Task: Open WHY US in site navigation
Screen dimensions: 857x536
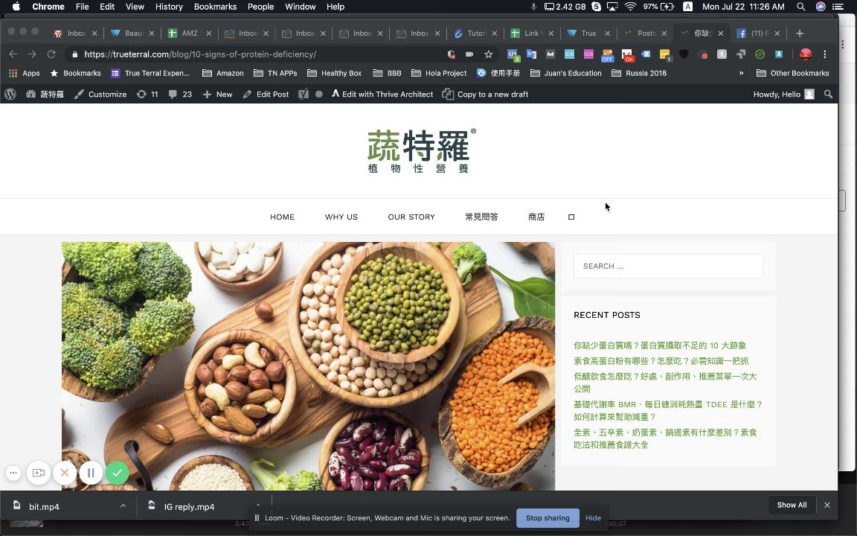Action: 341,217
